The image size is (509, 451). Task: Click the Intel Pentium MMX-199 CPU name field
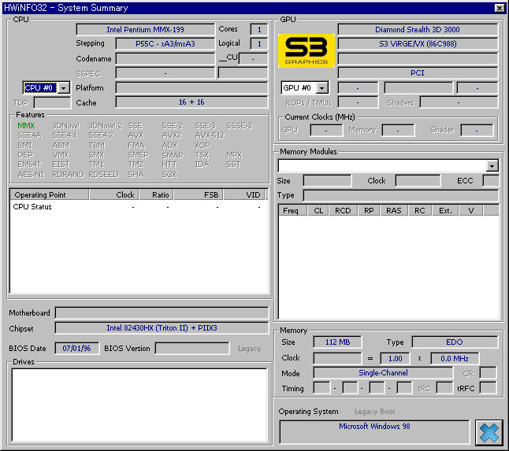146,29
